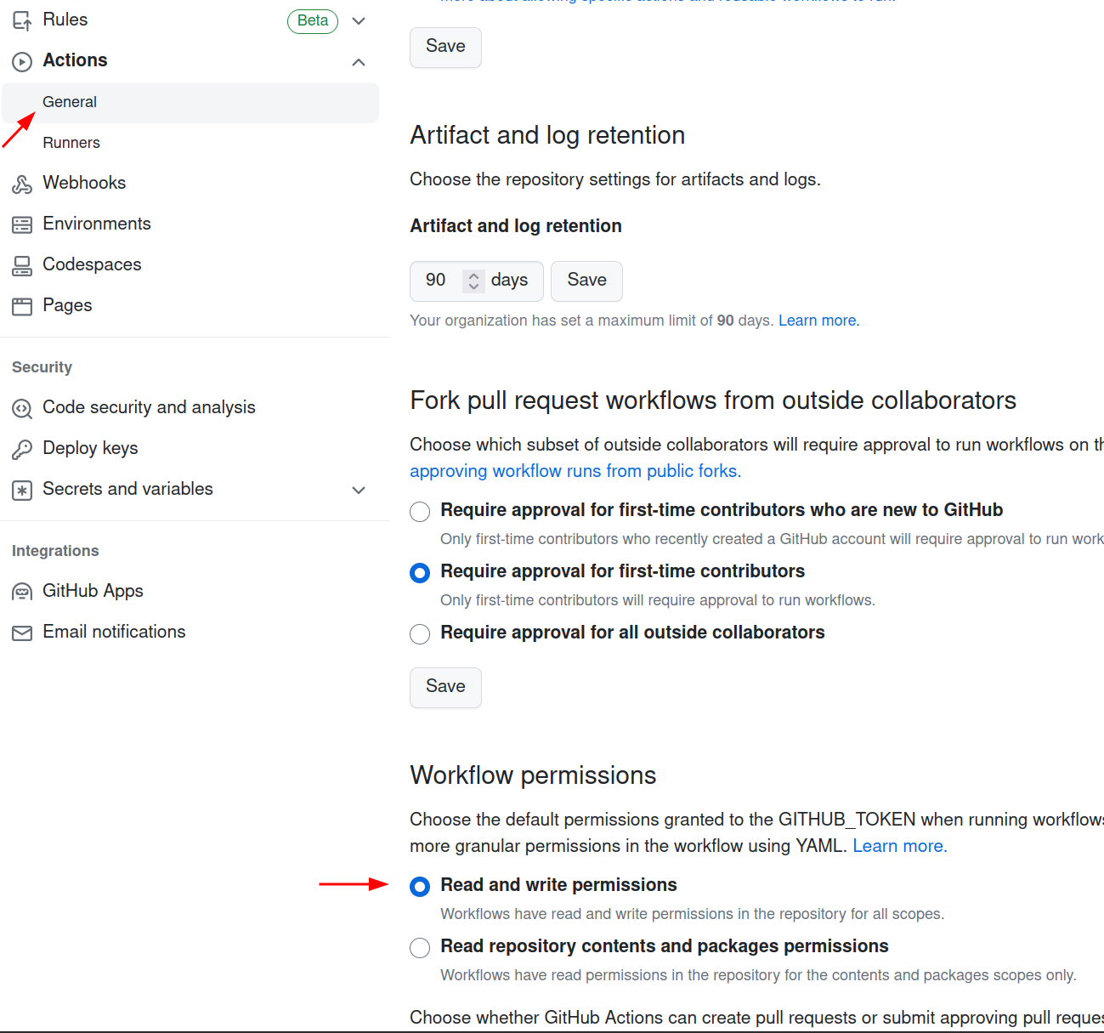
Task: Select the Environments icon in the sidebar
Action: pos(21,224)
